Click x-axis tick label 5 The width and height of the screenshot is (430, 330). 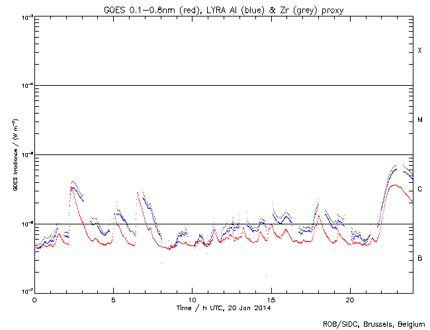click(113, 299)
